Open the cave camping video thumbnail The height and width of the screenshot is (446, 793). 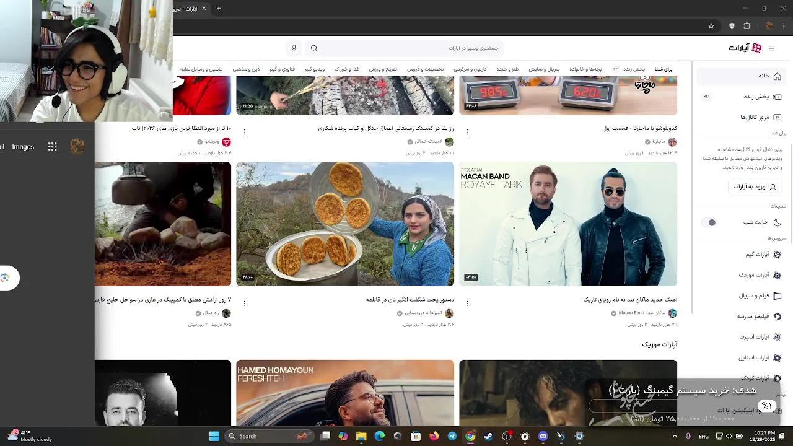point(163,224)
